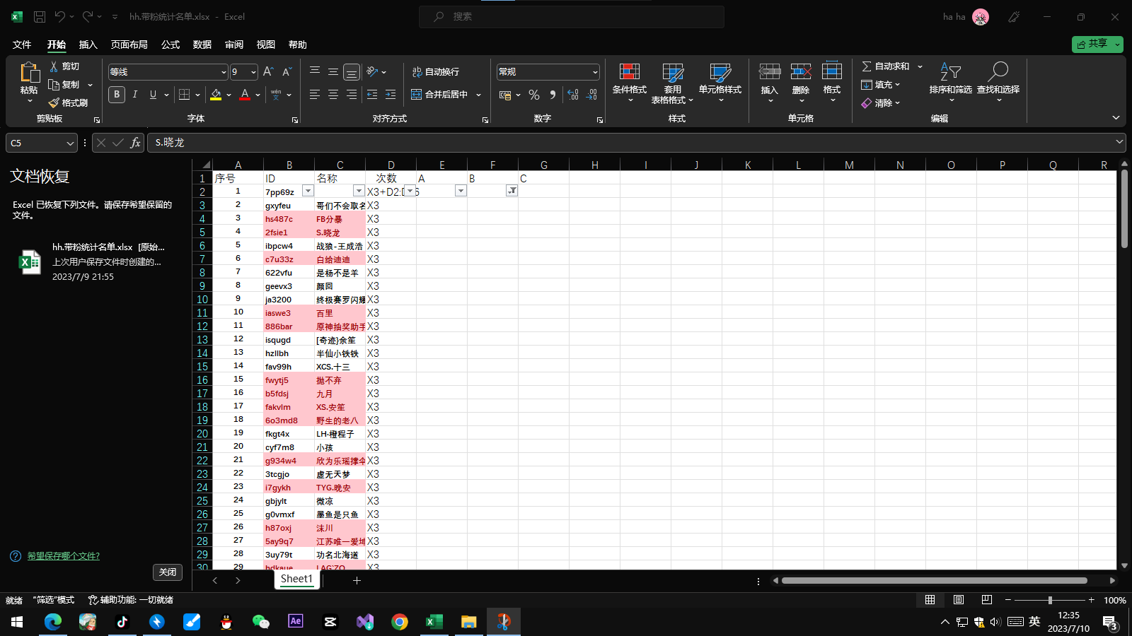The width and height of the screenshot is (1132, 636).
Task: Click the Format Painter brush icon
Action: click(x=54, y=103)
